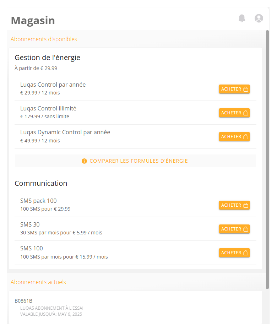Select the SMS pack 100 item title
The height and width of the screenshot is (331, 277).
(x=38, y=201)
